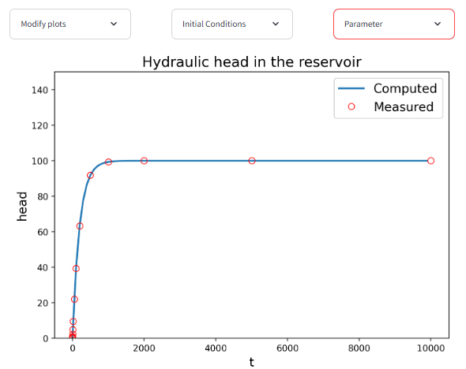
Task: Click the measured data point at t=5000
Action: 252,161
